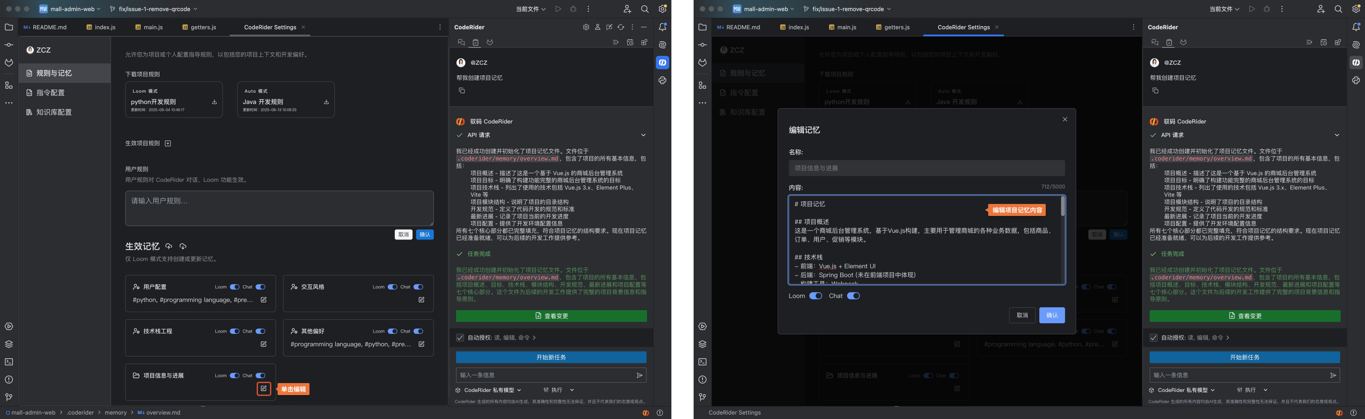Click the search icon in left window title bar
Image resolution: width=1365 pixels, height=419 pixels.
644,9
